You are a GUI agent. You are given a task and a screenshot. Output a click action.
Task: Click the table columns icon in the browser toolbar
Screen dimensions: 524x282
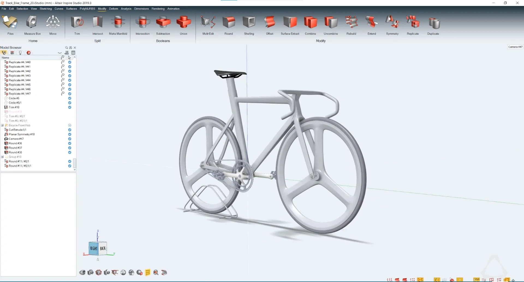73,53
